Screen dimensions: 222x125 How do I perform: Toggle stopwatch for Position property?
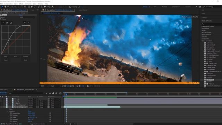(11, 115)
